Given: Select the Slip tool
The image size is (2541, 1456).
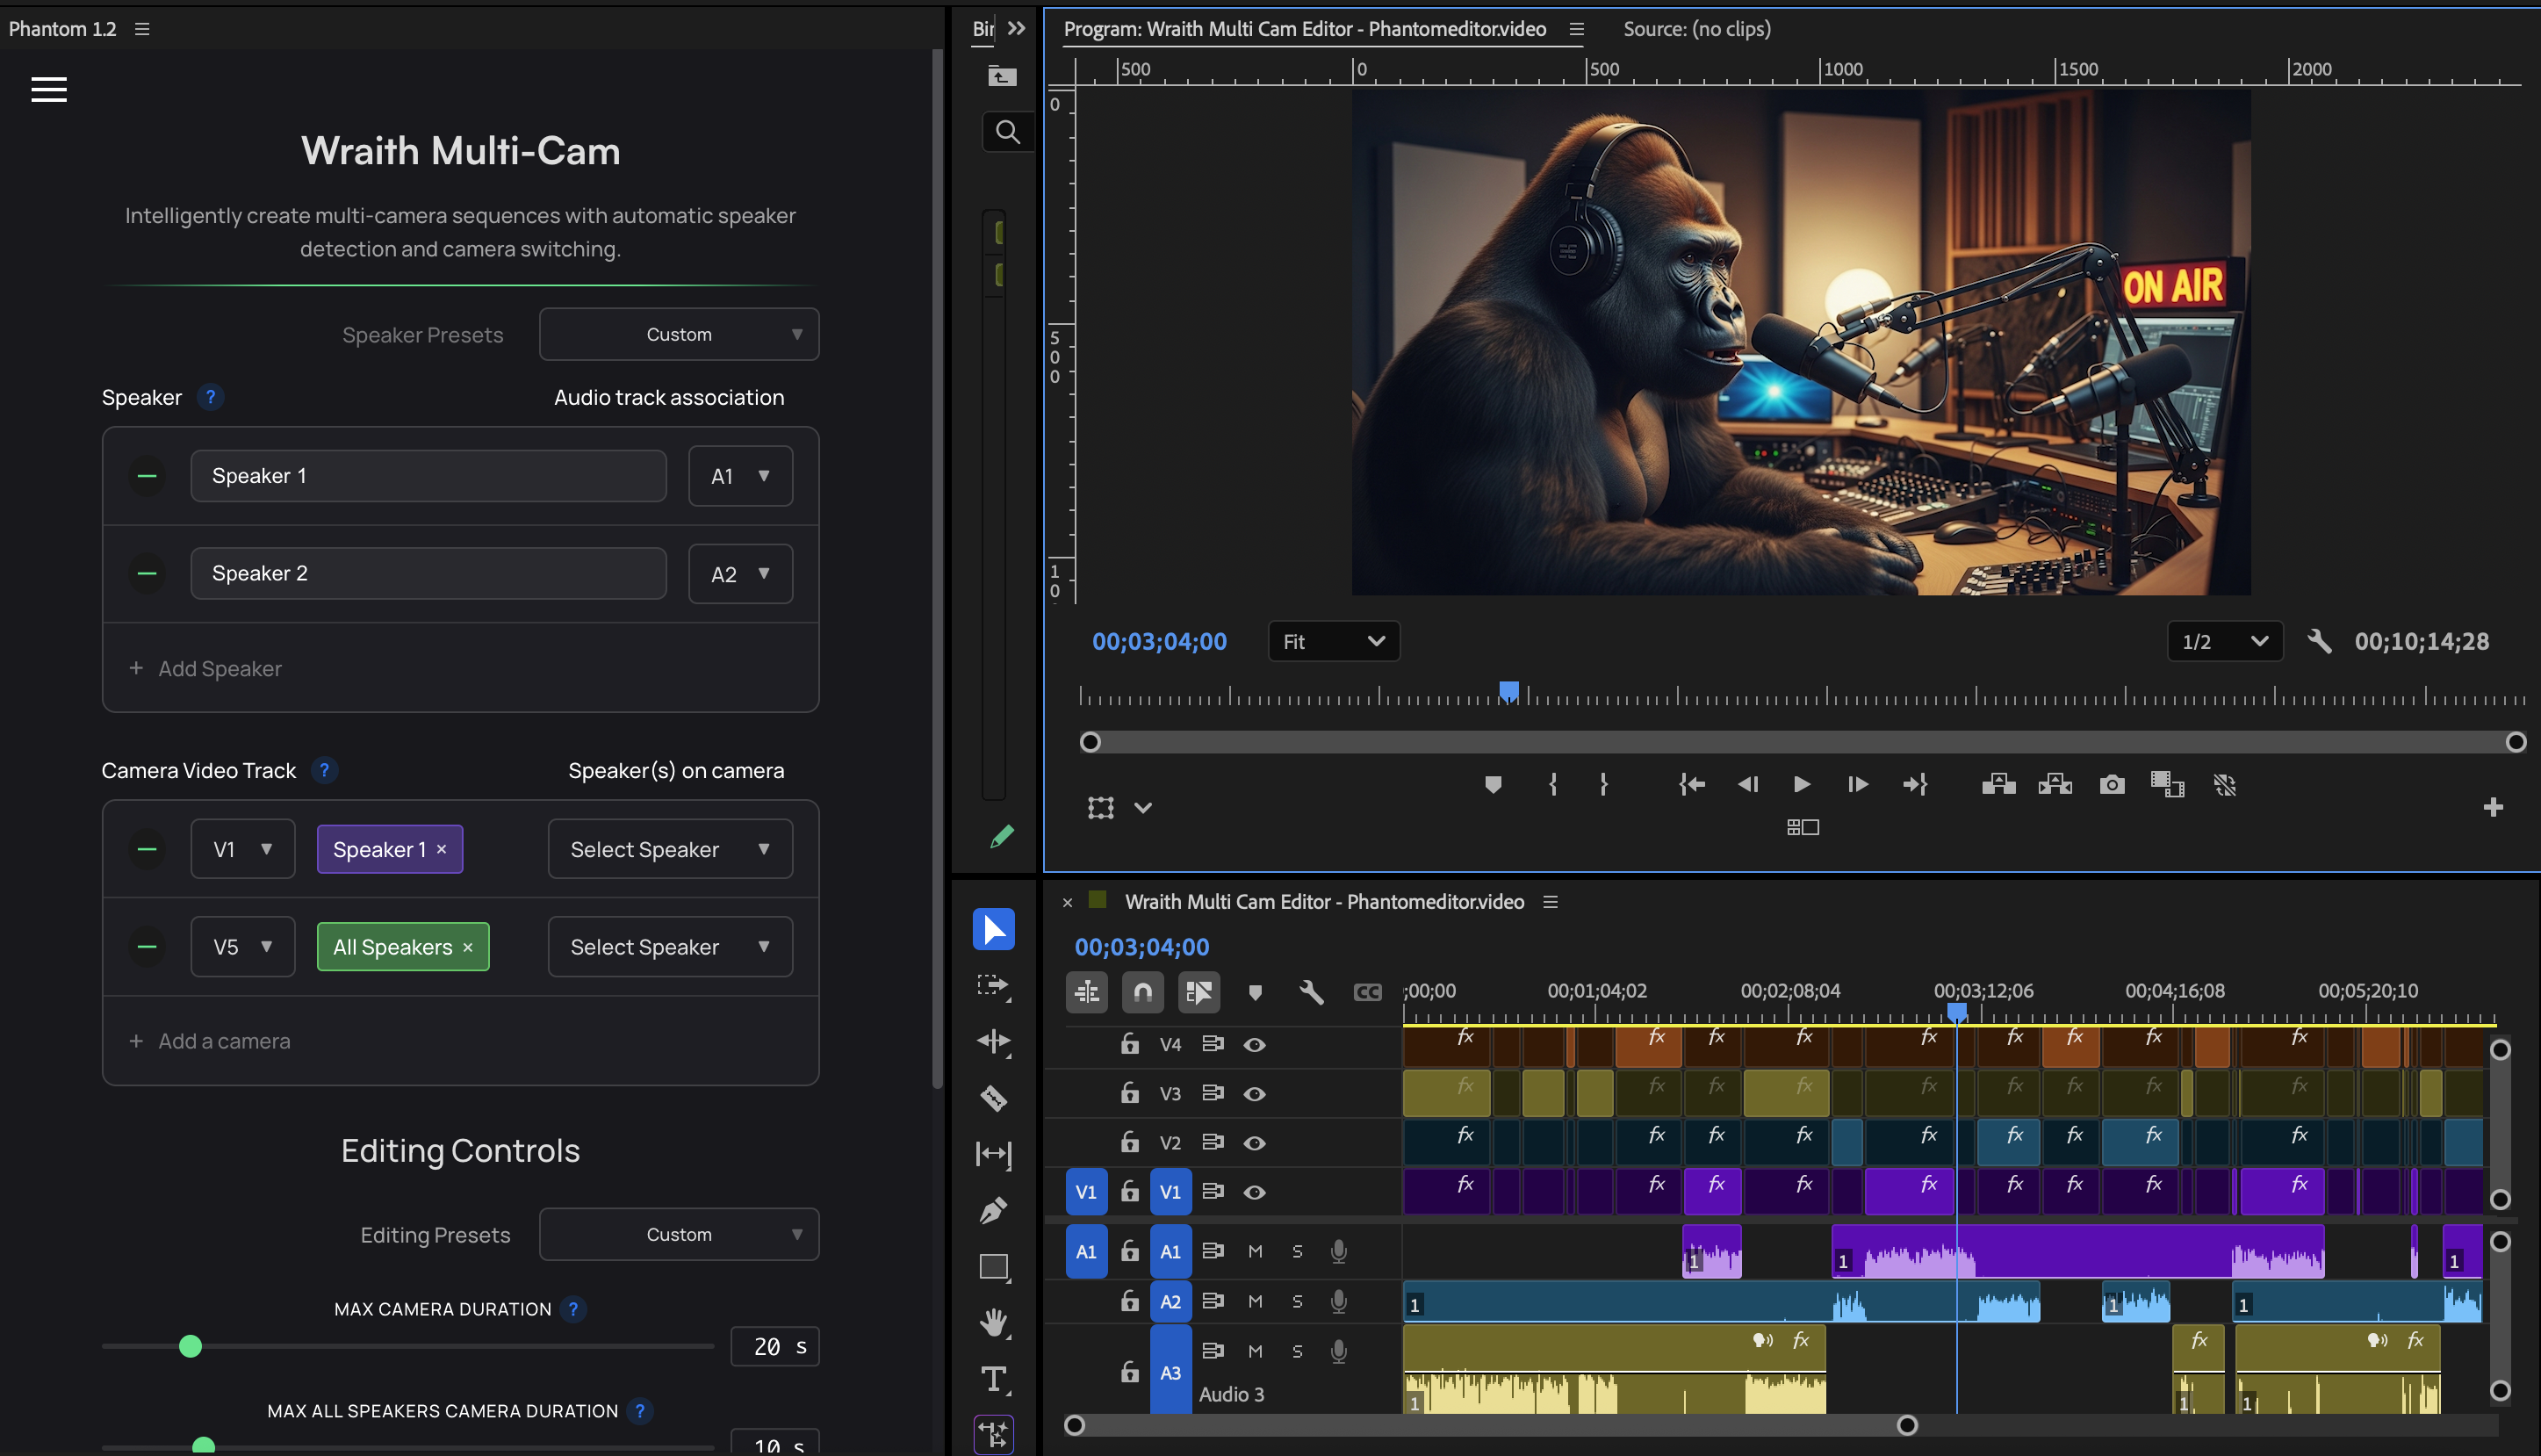Looking at the screenshot, I should (994, 1154).
